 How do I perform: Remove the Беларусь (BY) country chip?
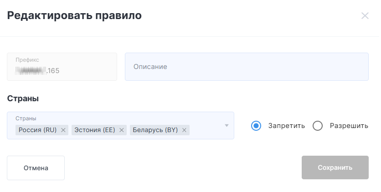click(184, 130)
